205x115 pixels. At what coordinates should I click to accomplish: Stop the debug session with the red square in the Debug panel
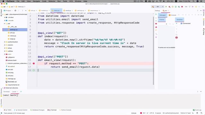[156, 24]
